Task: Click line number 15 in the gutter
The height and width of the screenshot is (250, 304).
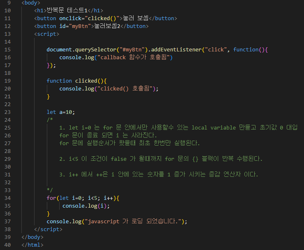Action: (x=7, y=50)
